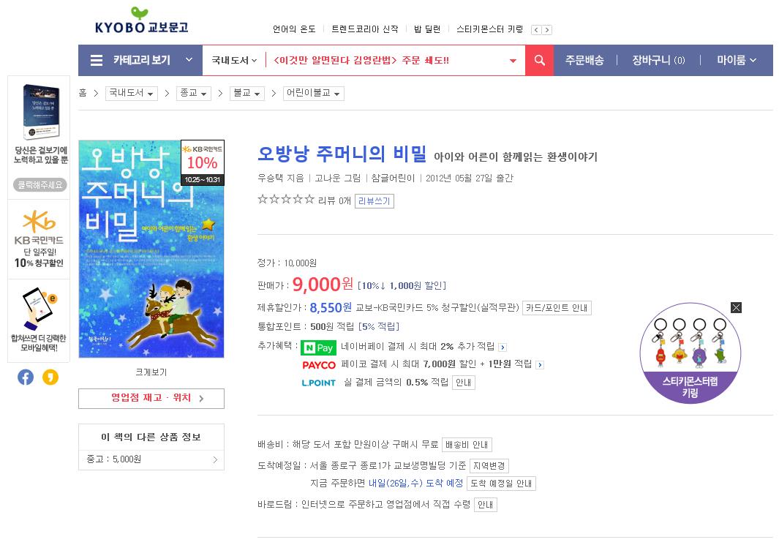Go to 주문배송 in the navigation bar
This screenshot has height=545, width=779.
pos(584,60)
